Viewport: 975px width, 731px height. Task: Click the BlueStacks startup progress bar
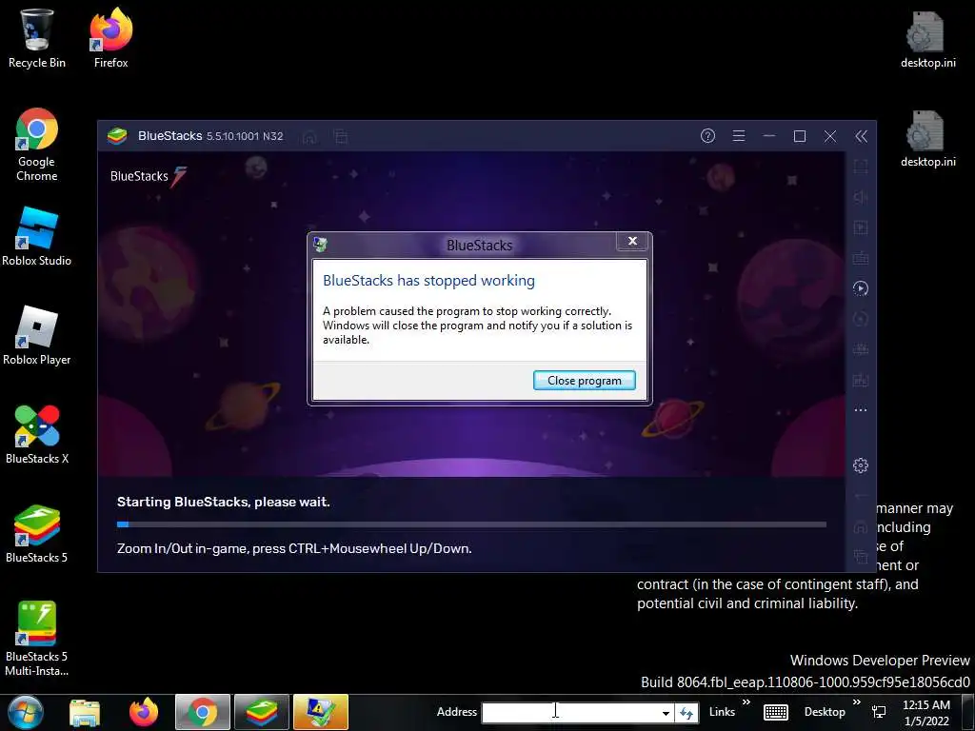point(471,524)
